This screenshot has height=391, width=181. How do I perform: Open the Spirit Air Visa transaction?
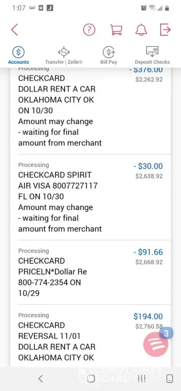click(x=90, y=197)
